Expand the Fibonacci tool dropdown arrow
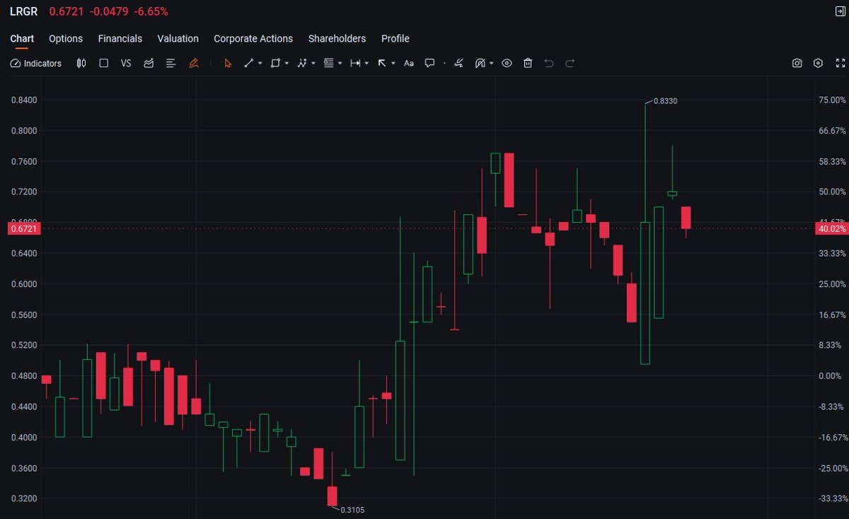This screenshot has width=849, height=519. pos(340,63)
